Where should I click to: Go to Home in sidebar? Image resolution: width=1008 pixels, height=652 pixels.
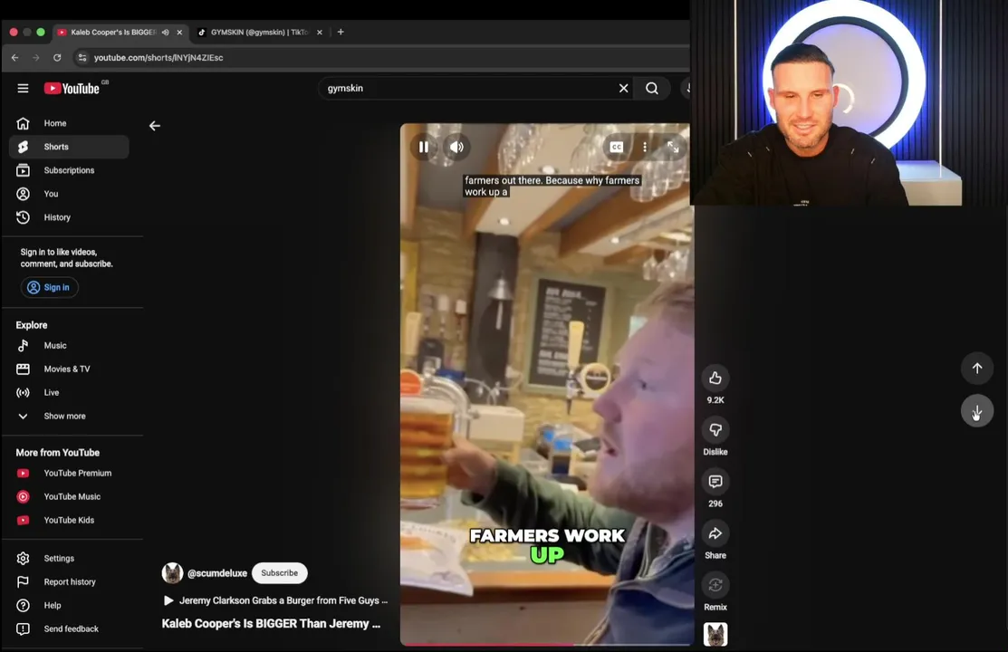(x=69, y=123)
